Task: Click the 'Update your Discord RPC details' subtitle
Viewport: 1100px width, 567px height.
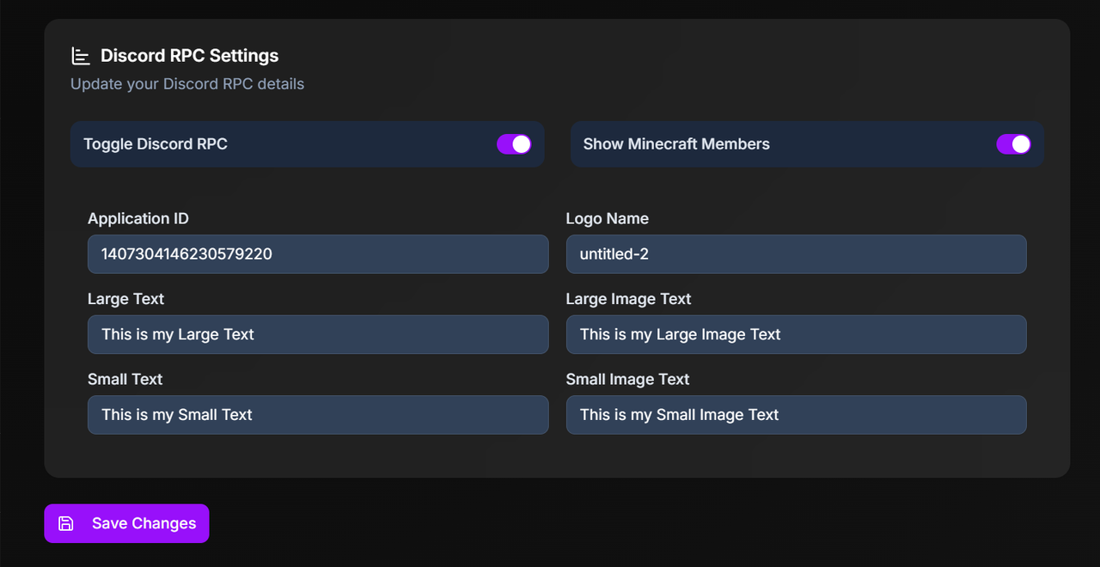Action: pos(187,84)
